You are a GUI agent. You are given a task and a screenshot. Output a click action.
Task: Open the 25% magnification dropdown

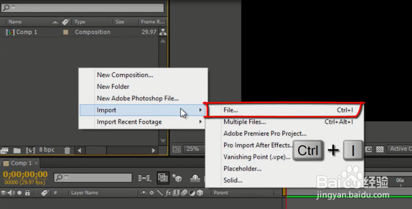click(194, 149)
